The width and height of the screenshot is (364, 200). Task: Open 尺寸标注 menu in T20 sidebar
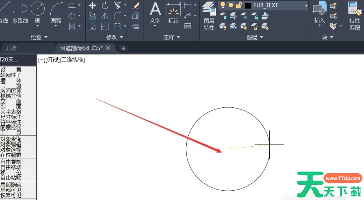(x=11, y=117)
